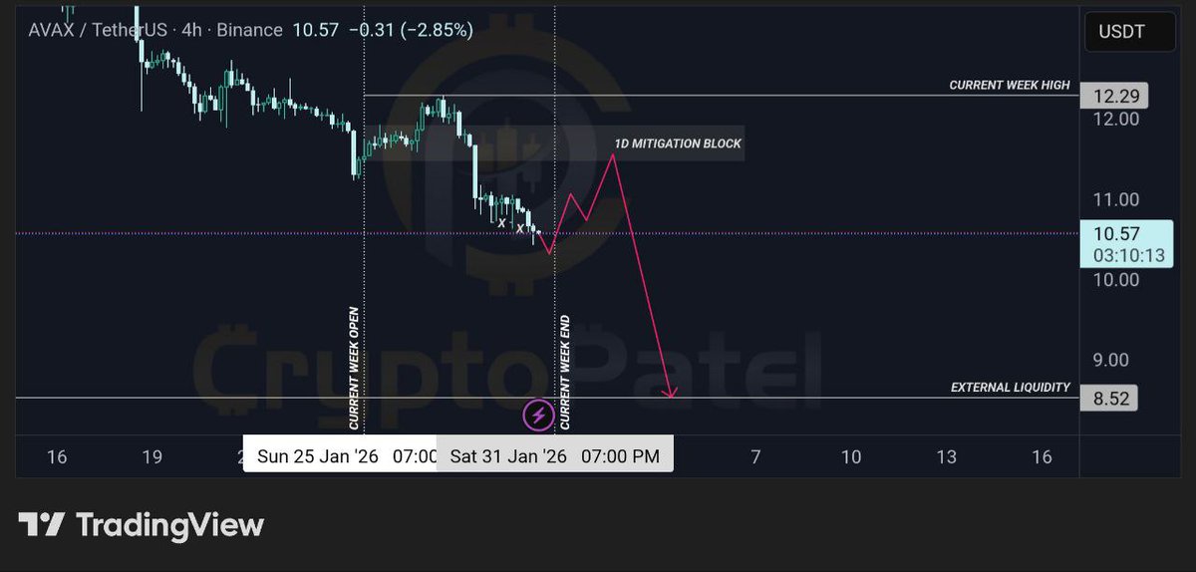Image resolution: width=1196 pixels, height=572 pixels.
Task: Click the -0.31 (−2.85%) price change value
Action: tap(411, 30)
